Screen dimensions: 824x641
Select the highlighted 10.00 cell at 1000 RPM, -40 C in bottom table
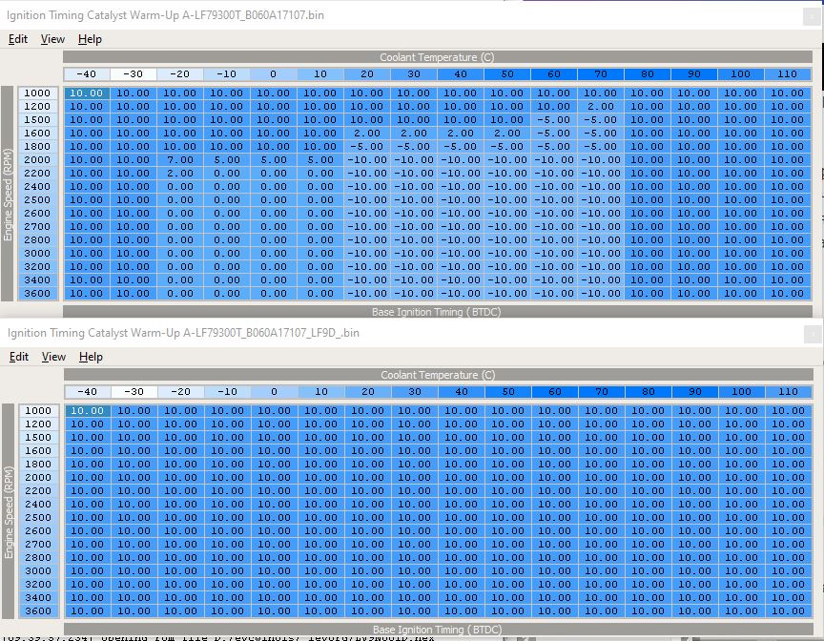pyautogui.click(x=88, y=410)
